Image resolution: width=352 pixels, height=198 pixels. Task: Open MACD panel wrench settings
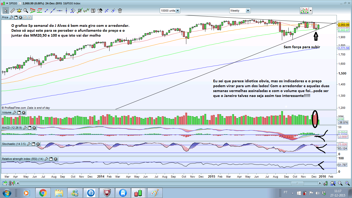[25, 128]
